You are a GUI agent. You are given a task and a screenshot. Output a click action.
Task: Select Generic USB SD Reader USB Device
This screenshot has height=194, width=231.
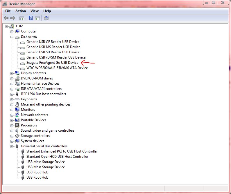[53, 52]
